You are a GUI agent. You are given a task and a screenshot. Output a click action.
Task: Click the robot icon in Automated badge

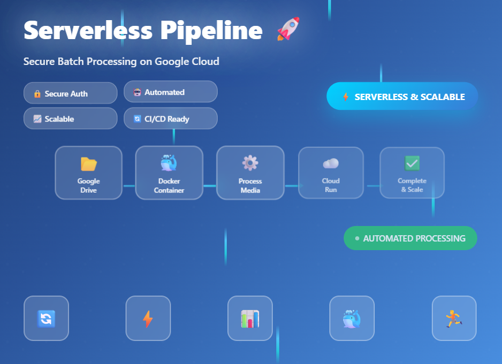(x=137, y=92)
